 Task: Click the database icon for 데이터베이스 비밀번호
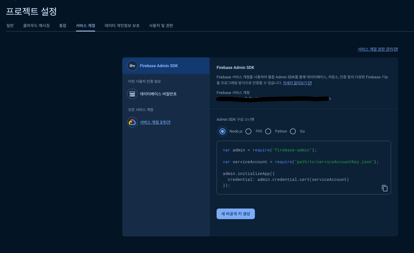pos(132,94)
